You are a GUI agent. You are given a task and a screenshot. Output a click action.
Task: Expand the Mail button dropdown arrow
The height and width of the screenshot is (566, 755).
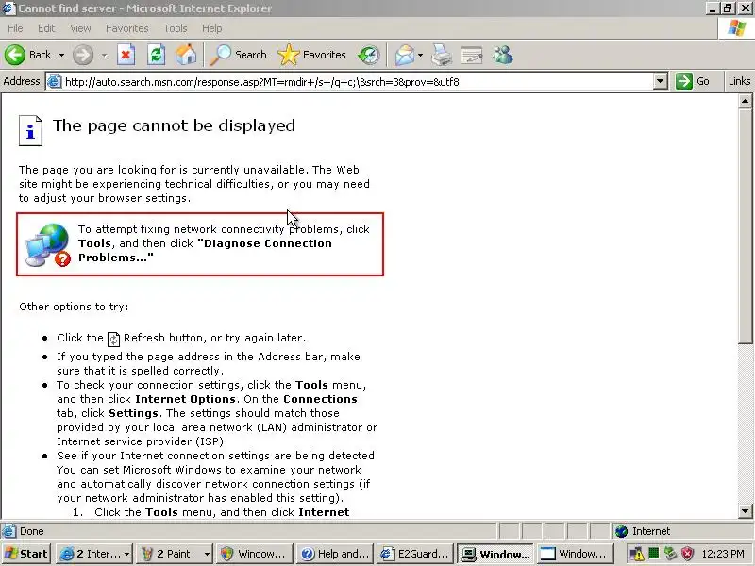tap(420, 56)
